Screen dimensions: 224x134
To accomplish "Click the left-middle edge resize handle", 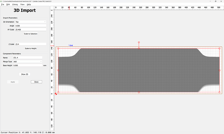I will (58, 70).
